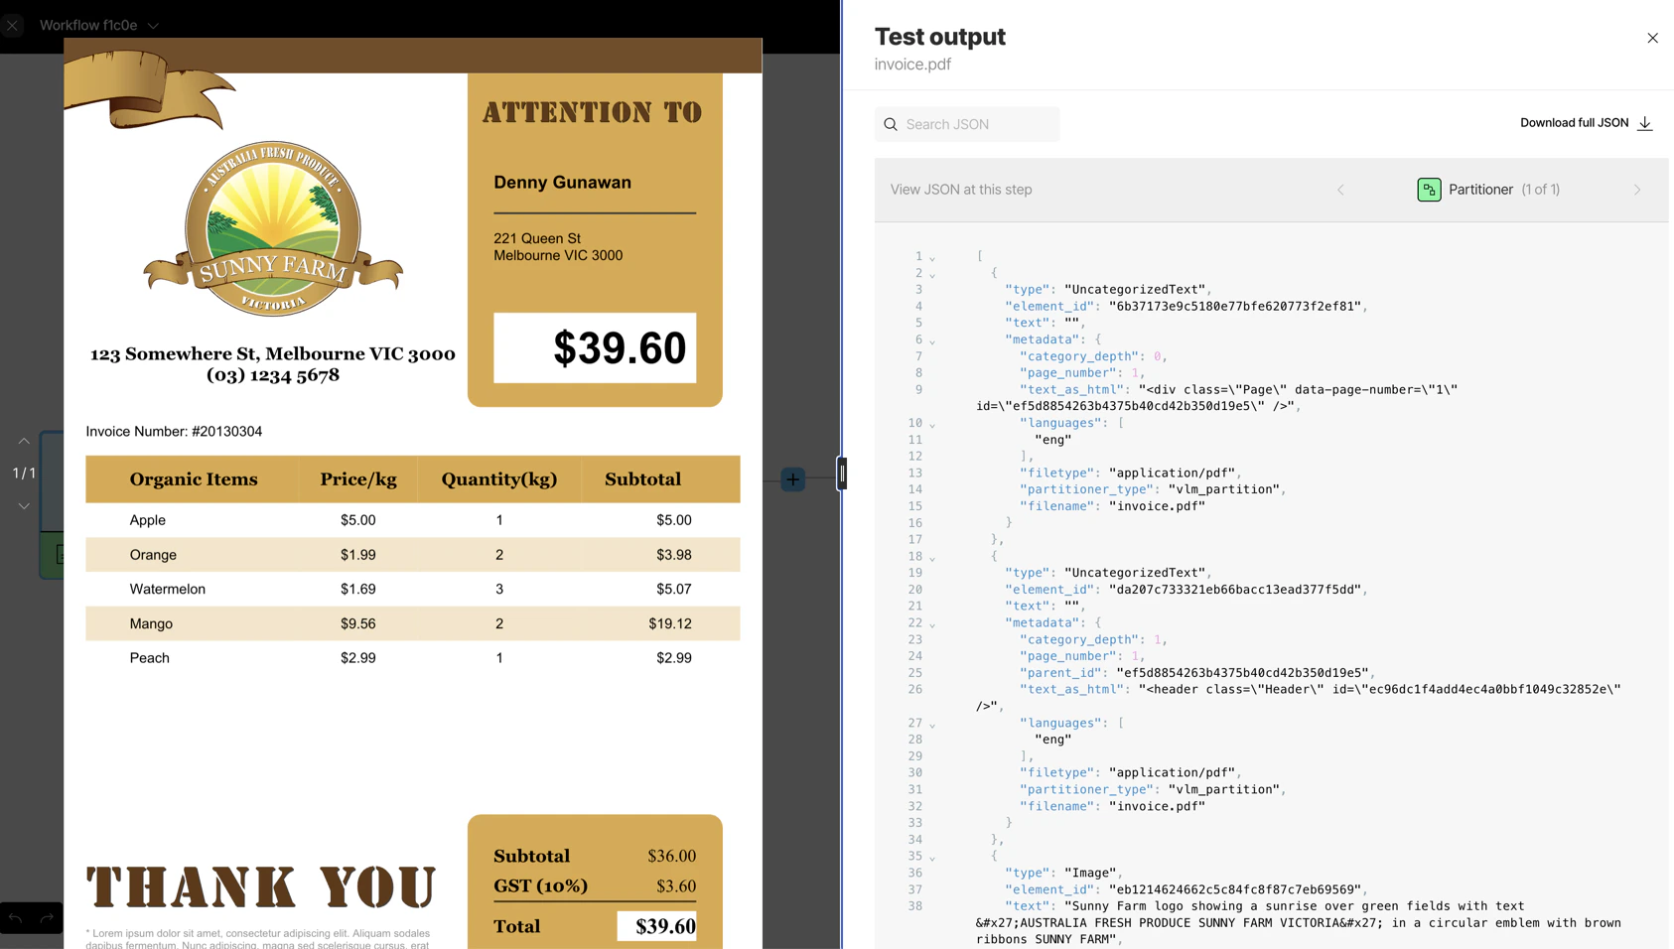Click the download arrow icon
Viewport: 1674px width, 949px height.
point(1645,123)
